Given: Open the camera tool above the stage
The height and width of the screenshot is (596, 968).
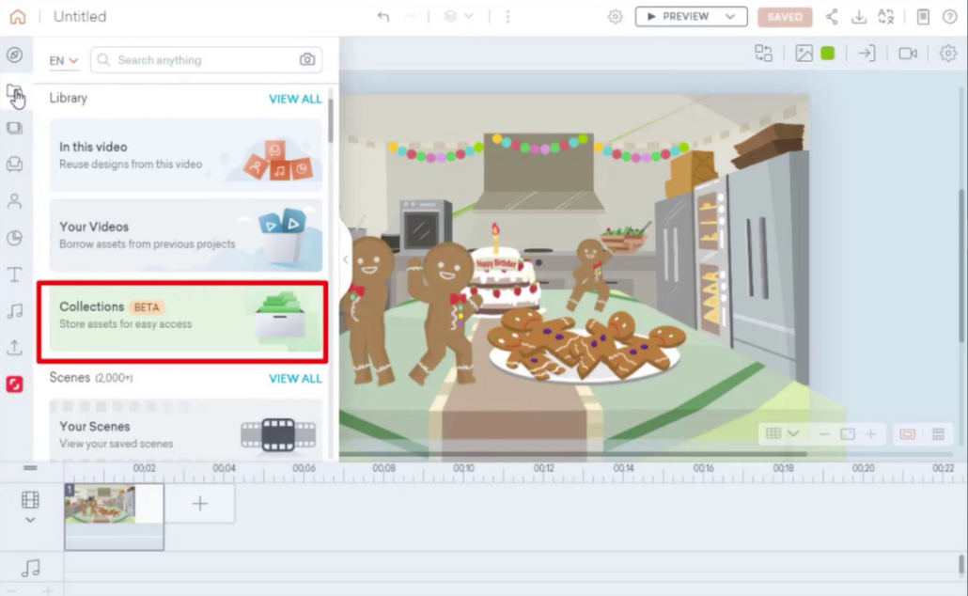Looking at the screenshot, I should [907, 54].
